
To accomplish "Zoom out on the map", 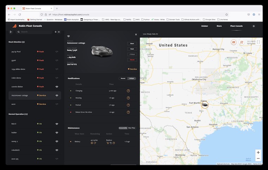I will tap(258, 158).
